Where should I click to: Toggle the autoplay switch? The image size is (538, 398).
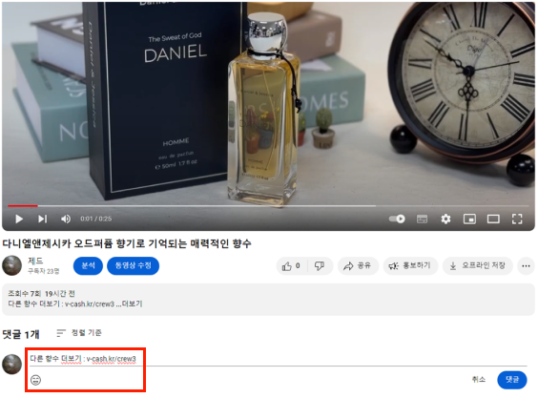point(397,219)
